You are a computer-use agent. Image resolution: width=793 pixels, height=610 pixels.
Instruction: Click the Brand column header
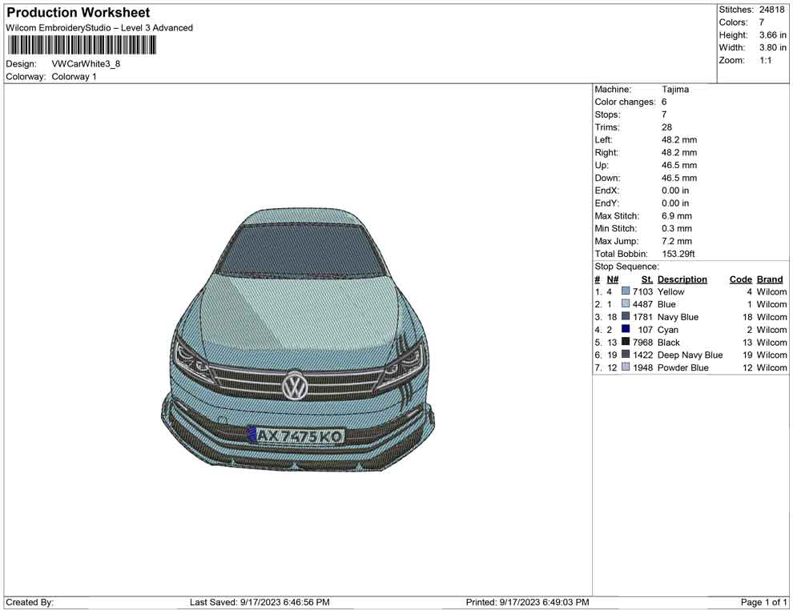click(770, 279)
